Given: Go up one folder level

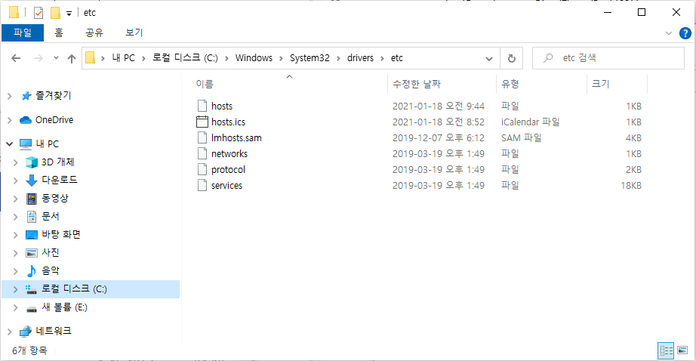Looking at the screenshot, I should [x=72, y=58].
